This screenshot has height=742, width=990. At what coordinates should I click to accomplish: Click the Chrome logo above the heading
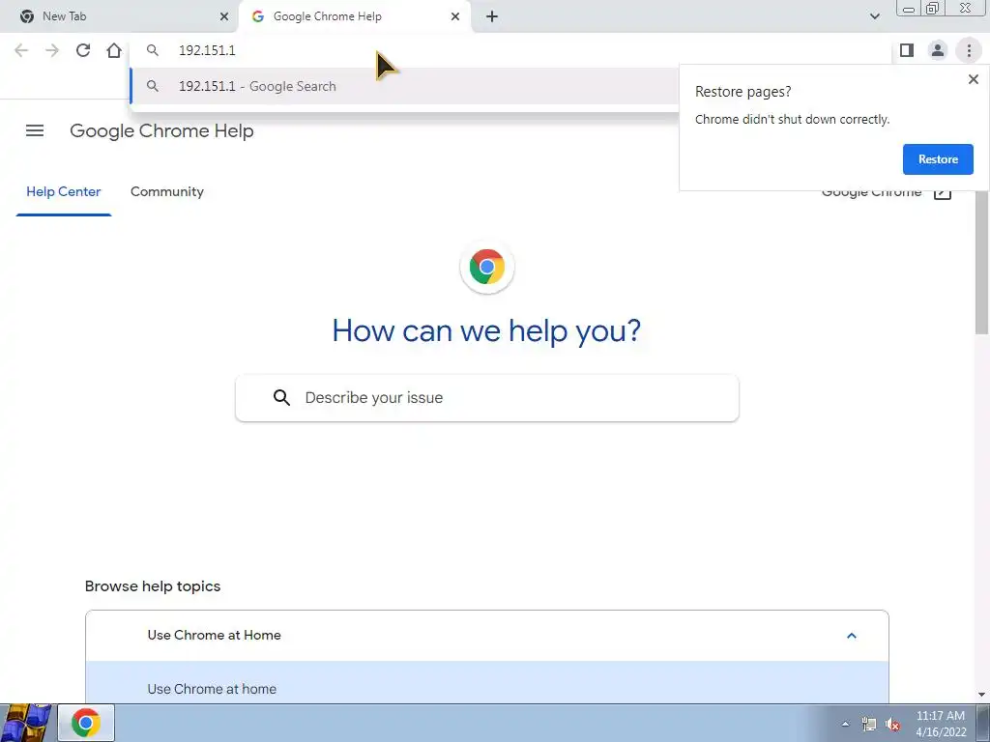pyautogui.click(x=487, y=267)
